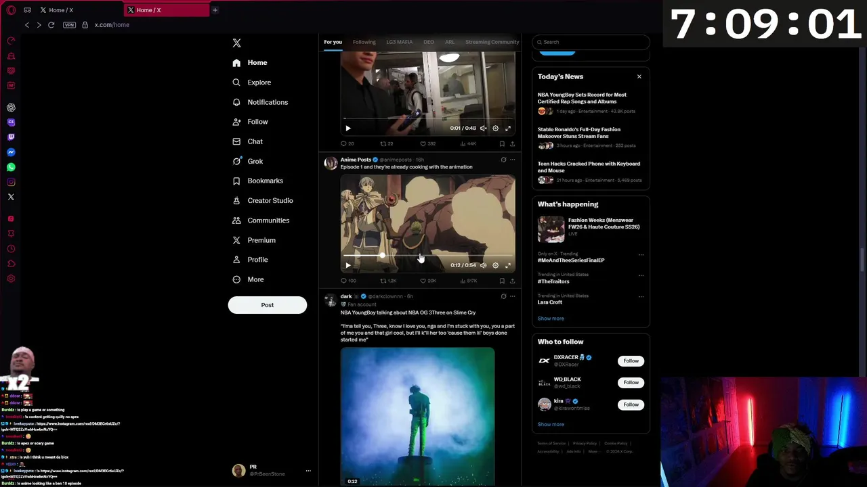Open GX Control speedometer in sidebar
Screen dimensions: 867x487
tap(11, 41)
